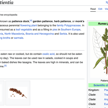Open the pies link
108x108 pixels.
click(55, 30)
